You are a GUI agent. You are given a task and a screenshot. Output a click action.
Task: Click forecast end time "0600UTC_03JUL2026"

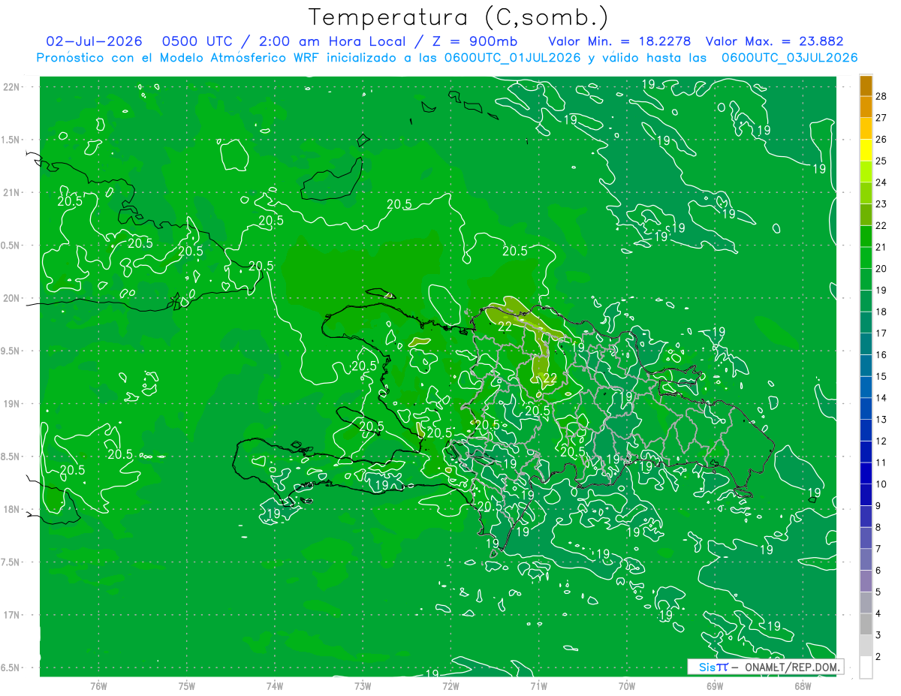tap(789, 58)
